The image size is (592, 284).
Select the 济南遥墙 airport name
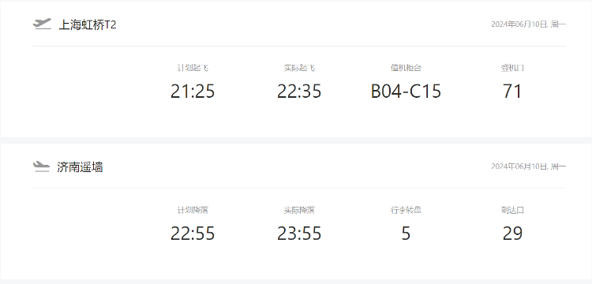click(x=80, y=166)
